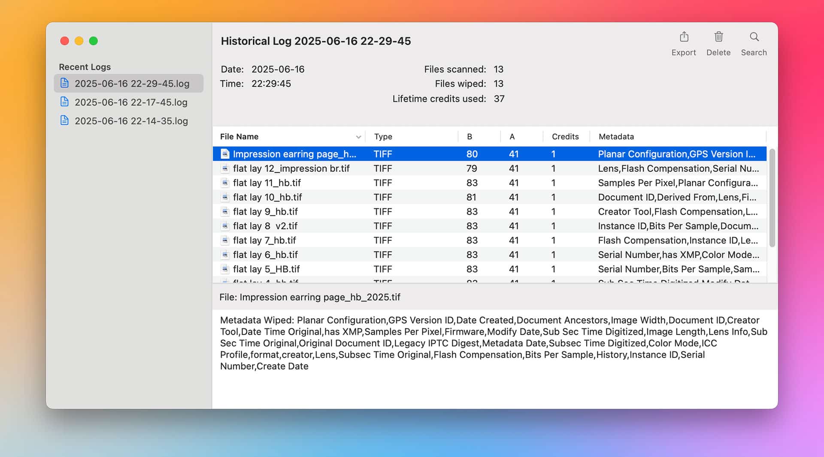The height and width of the screenshot is (457, 824).
Task: Click the Delete trash icon
Action: point(718,37)
